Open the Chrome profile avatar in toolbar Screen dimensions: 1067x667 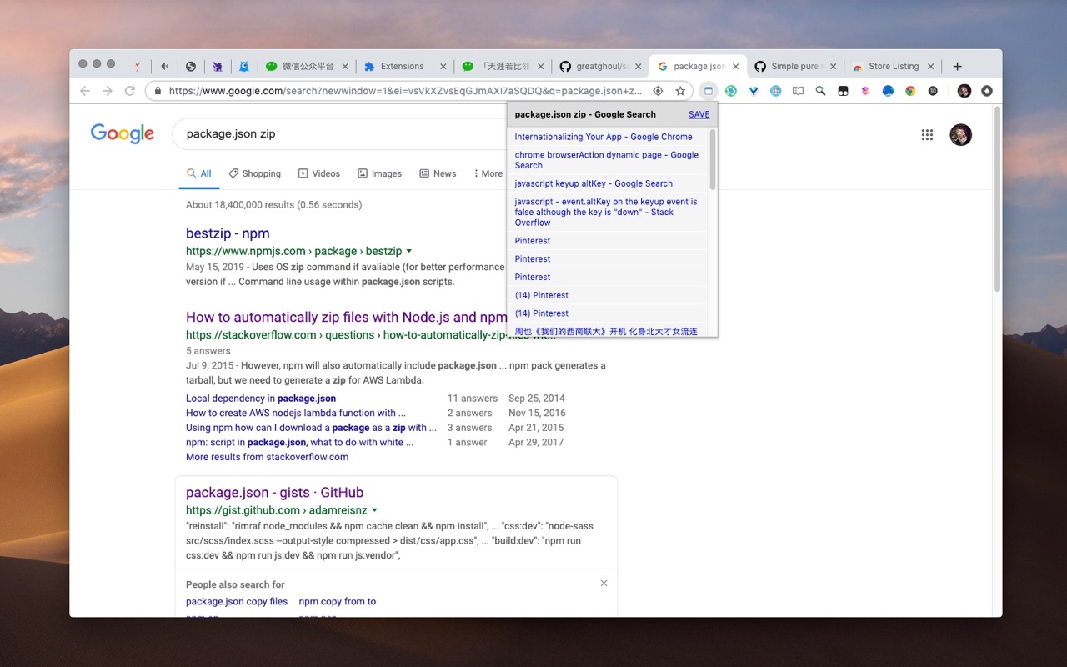964,91
